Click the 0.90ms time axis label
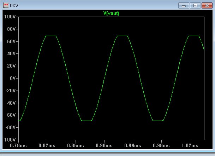Viewport: 215px width, 156px height. point(104,145)
